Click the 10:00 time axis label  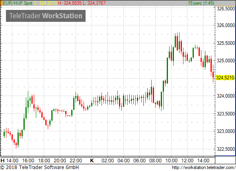coord(172,161)
